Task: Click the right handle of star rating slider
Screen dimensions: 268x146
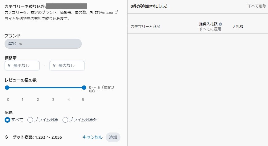Action: tap(84, 88)
